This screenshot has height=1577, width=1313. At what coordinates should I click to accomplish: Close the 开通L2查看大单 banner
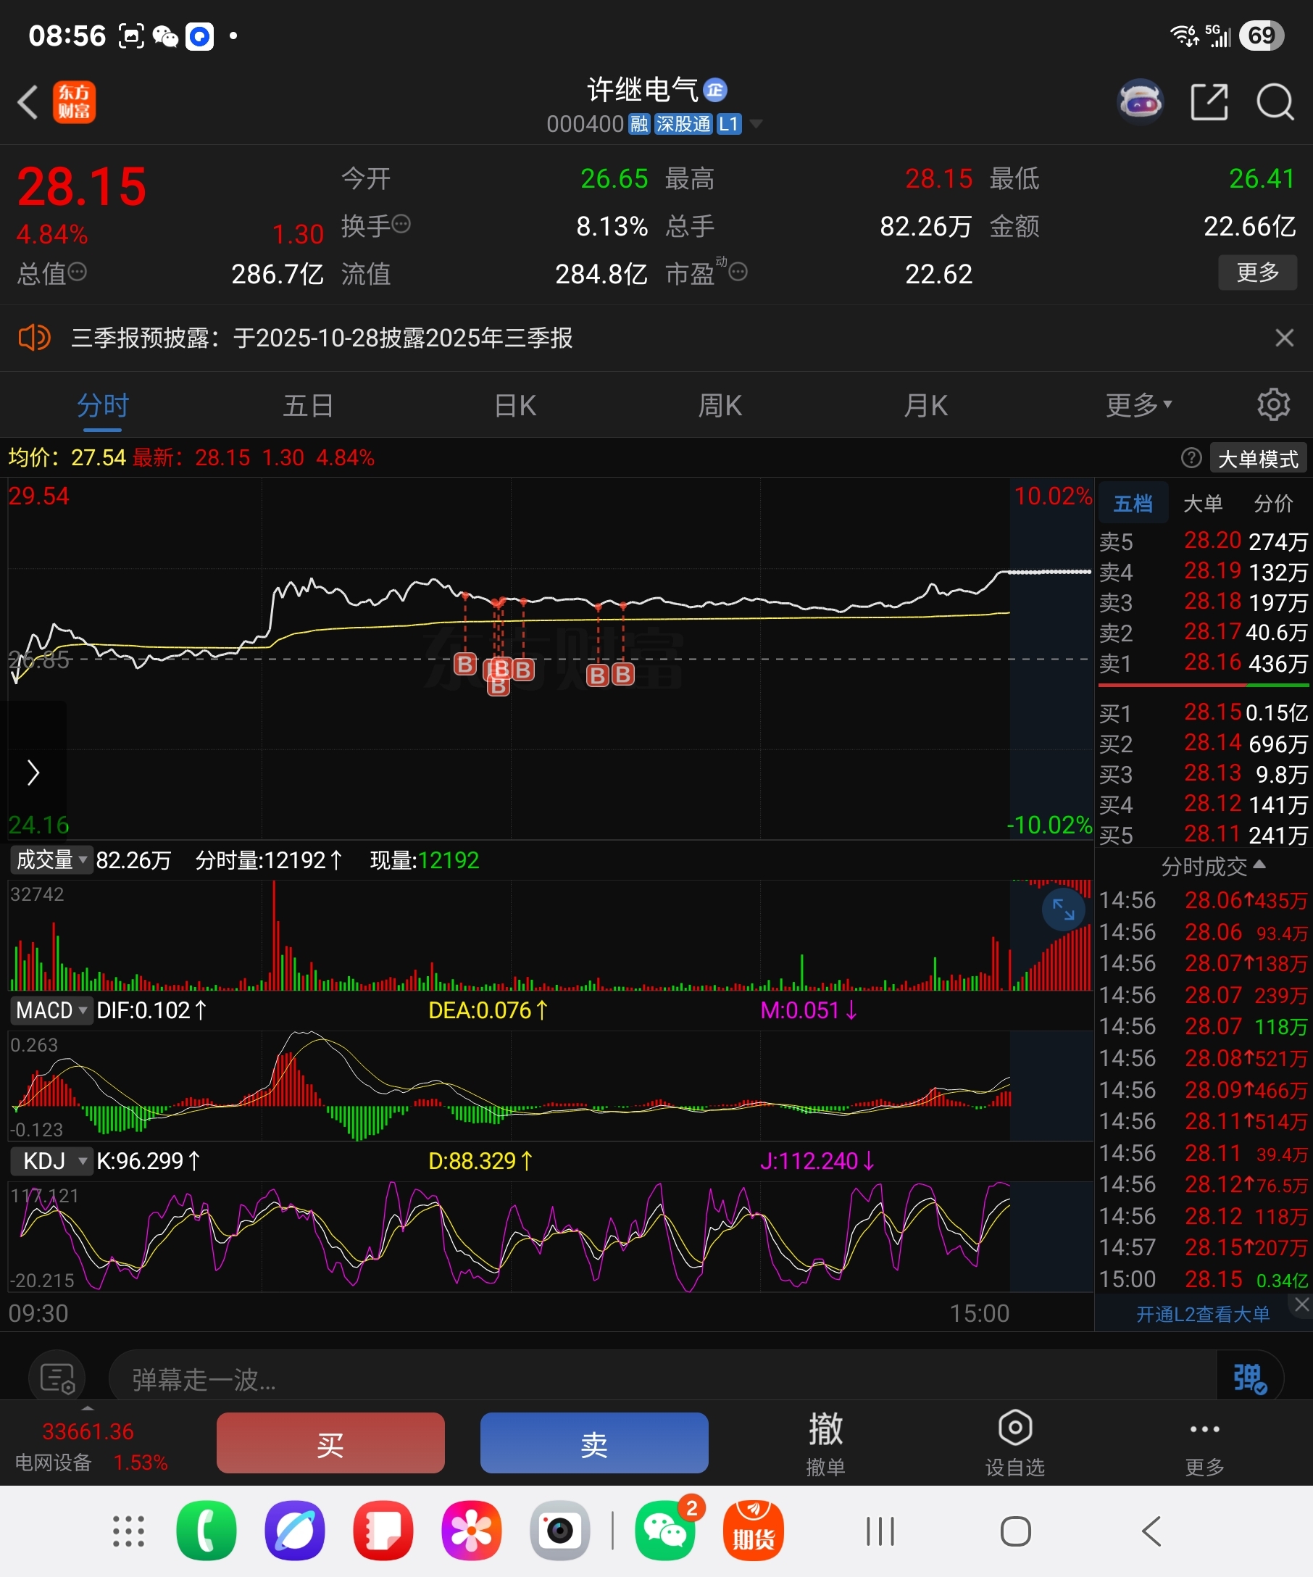tap(1301, 1305)
